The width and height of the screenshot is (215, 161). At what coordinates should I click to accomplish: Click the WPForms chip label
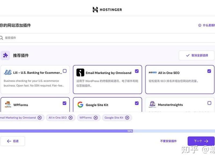(x=85, y=118)
